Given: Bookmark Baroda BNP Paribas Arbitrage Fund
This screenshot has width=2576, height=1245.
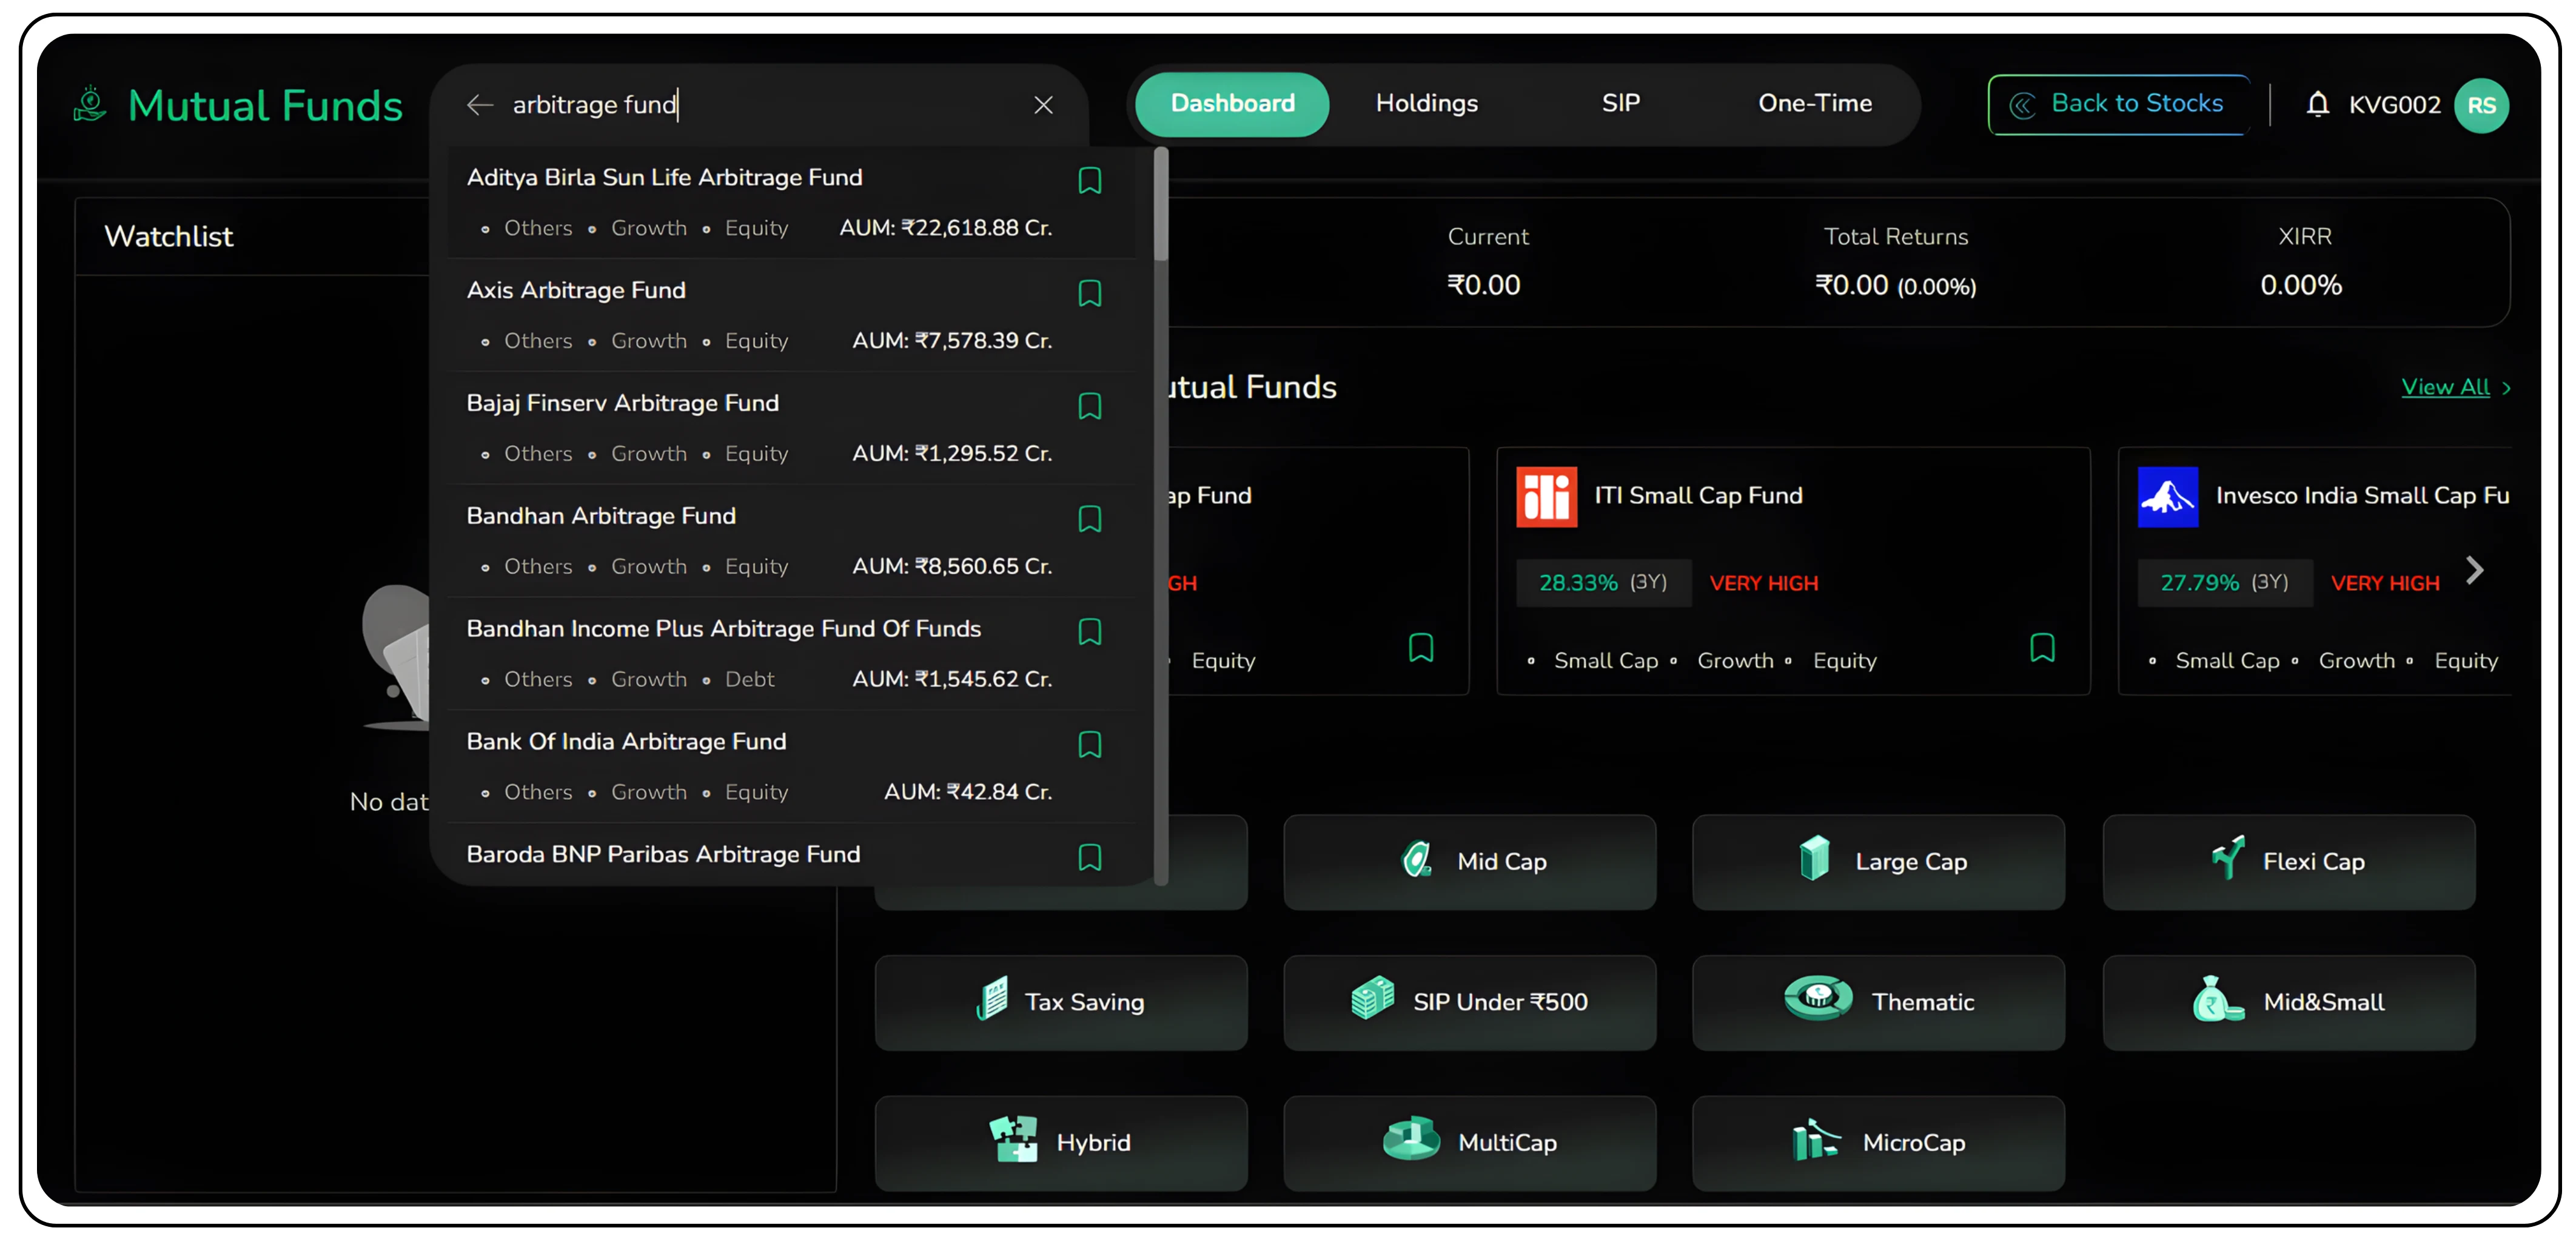Looking at the screenshot, I should (1090, 859).
